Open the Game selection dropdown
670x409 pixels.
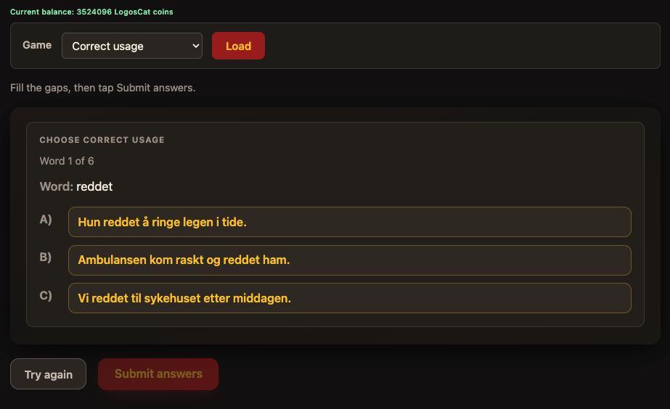(131, 46)
